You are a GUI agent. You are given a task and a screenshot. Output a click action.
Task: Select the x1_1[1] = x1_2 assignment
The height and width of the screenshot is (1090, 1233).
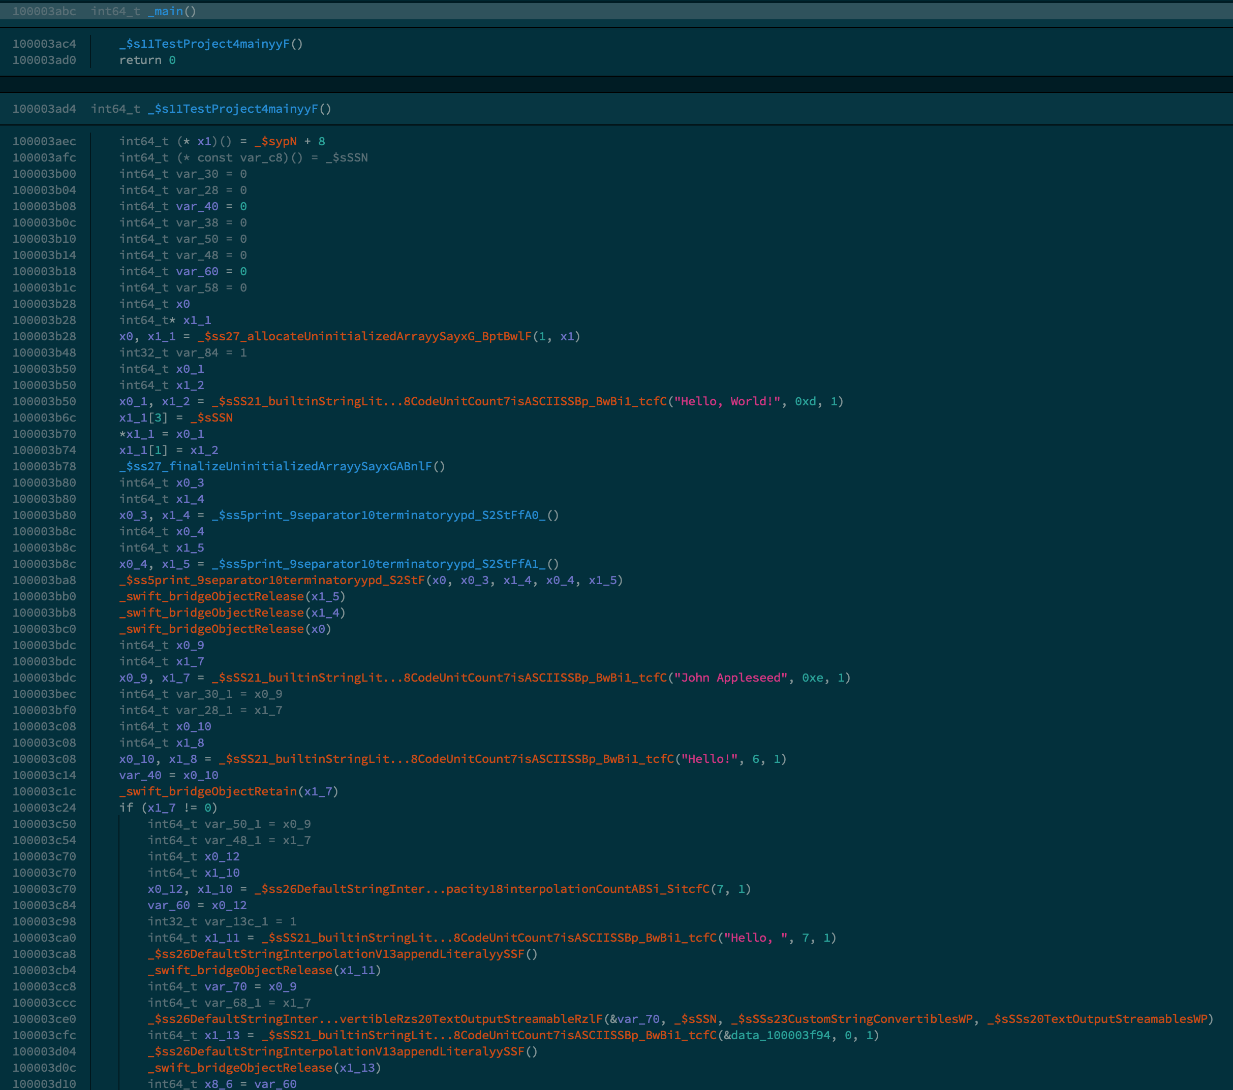pos(169,451)
